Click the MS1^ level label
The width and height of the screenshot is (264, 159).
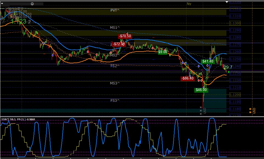point(115,28)
